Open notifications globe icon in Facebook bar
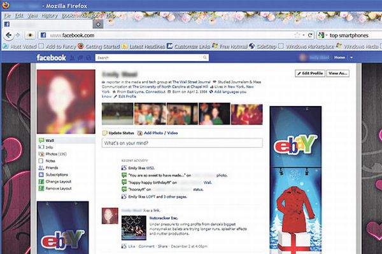Viewport: 382px width, 254px height. (88, 58)
